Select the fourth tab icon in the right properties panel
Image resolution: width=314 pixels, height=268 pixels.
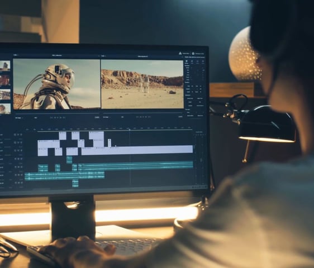[203, 61]
